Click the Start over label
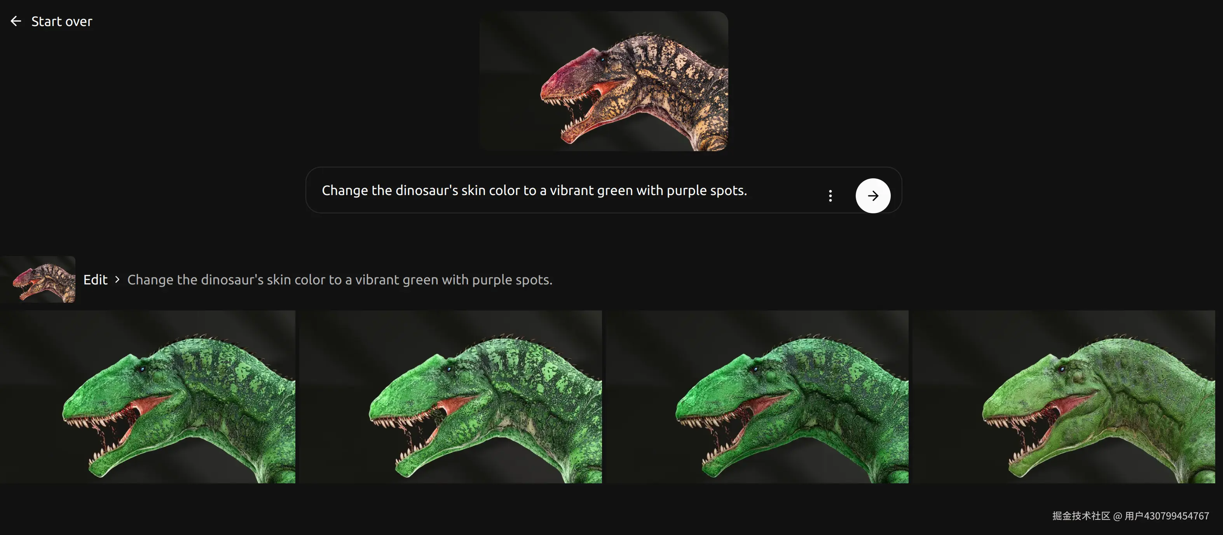 pyautogui.click(x=62, y=21)
